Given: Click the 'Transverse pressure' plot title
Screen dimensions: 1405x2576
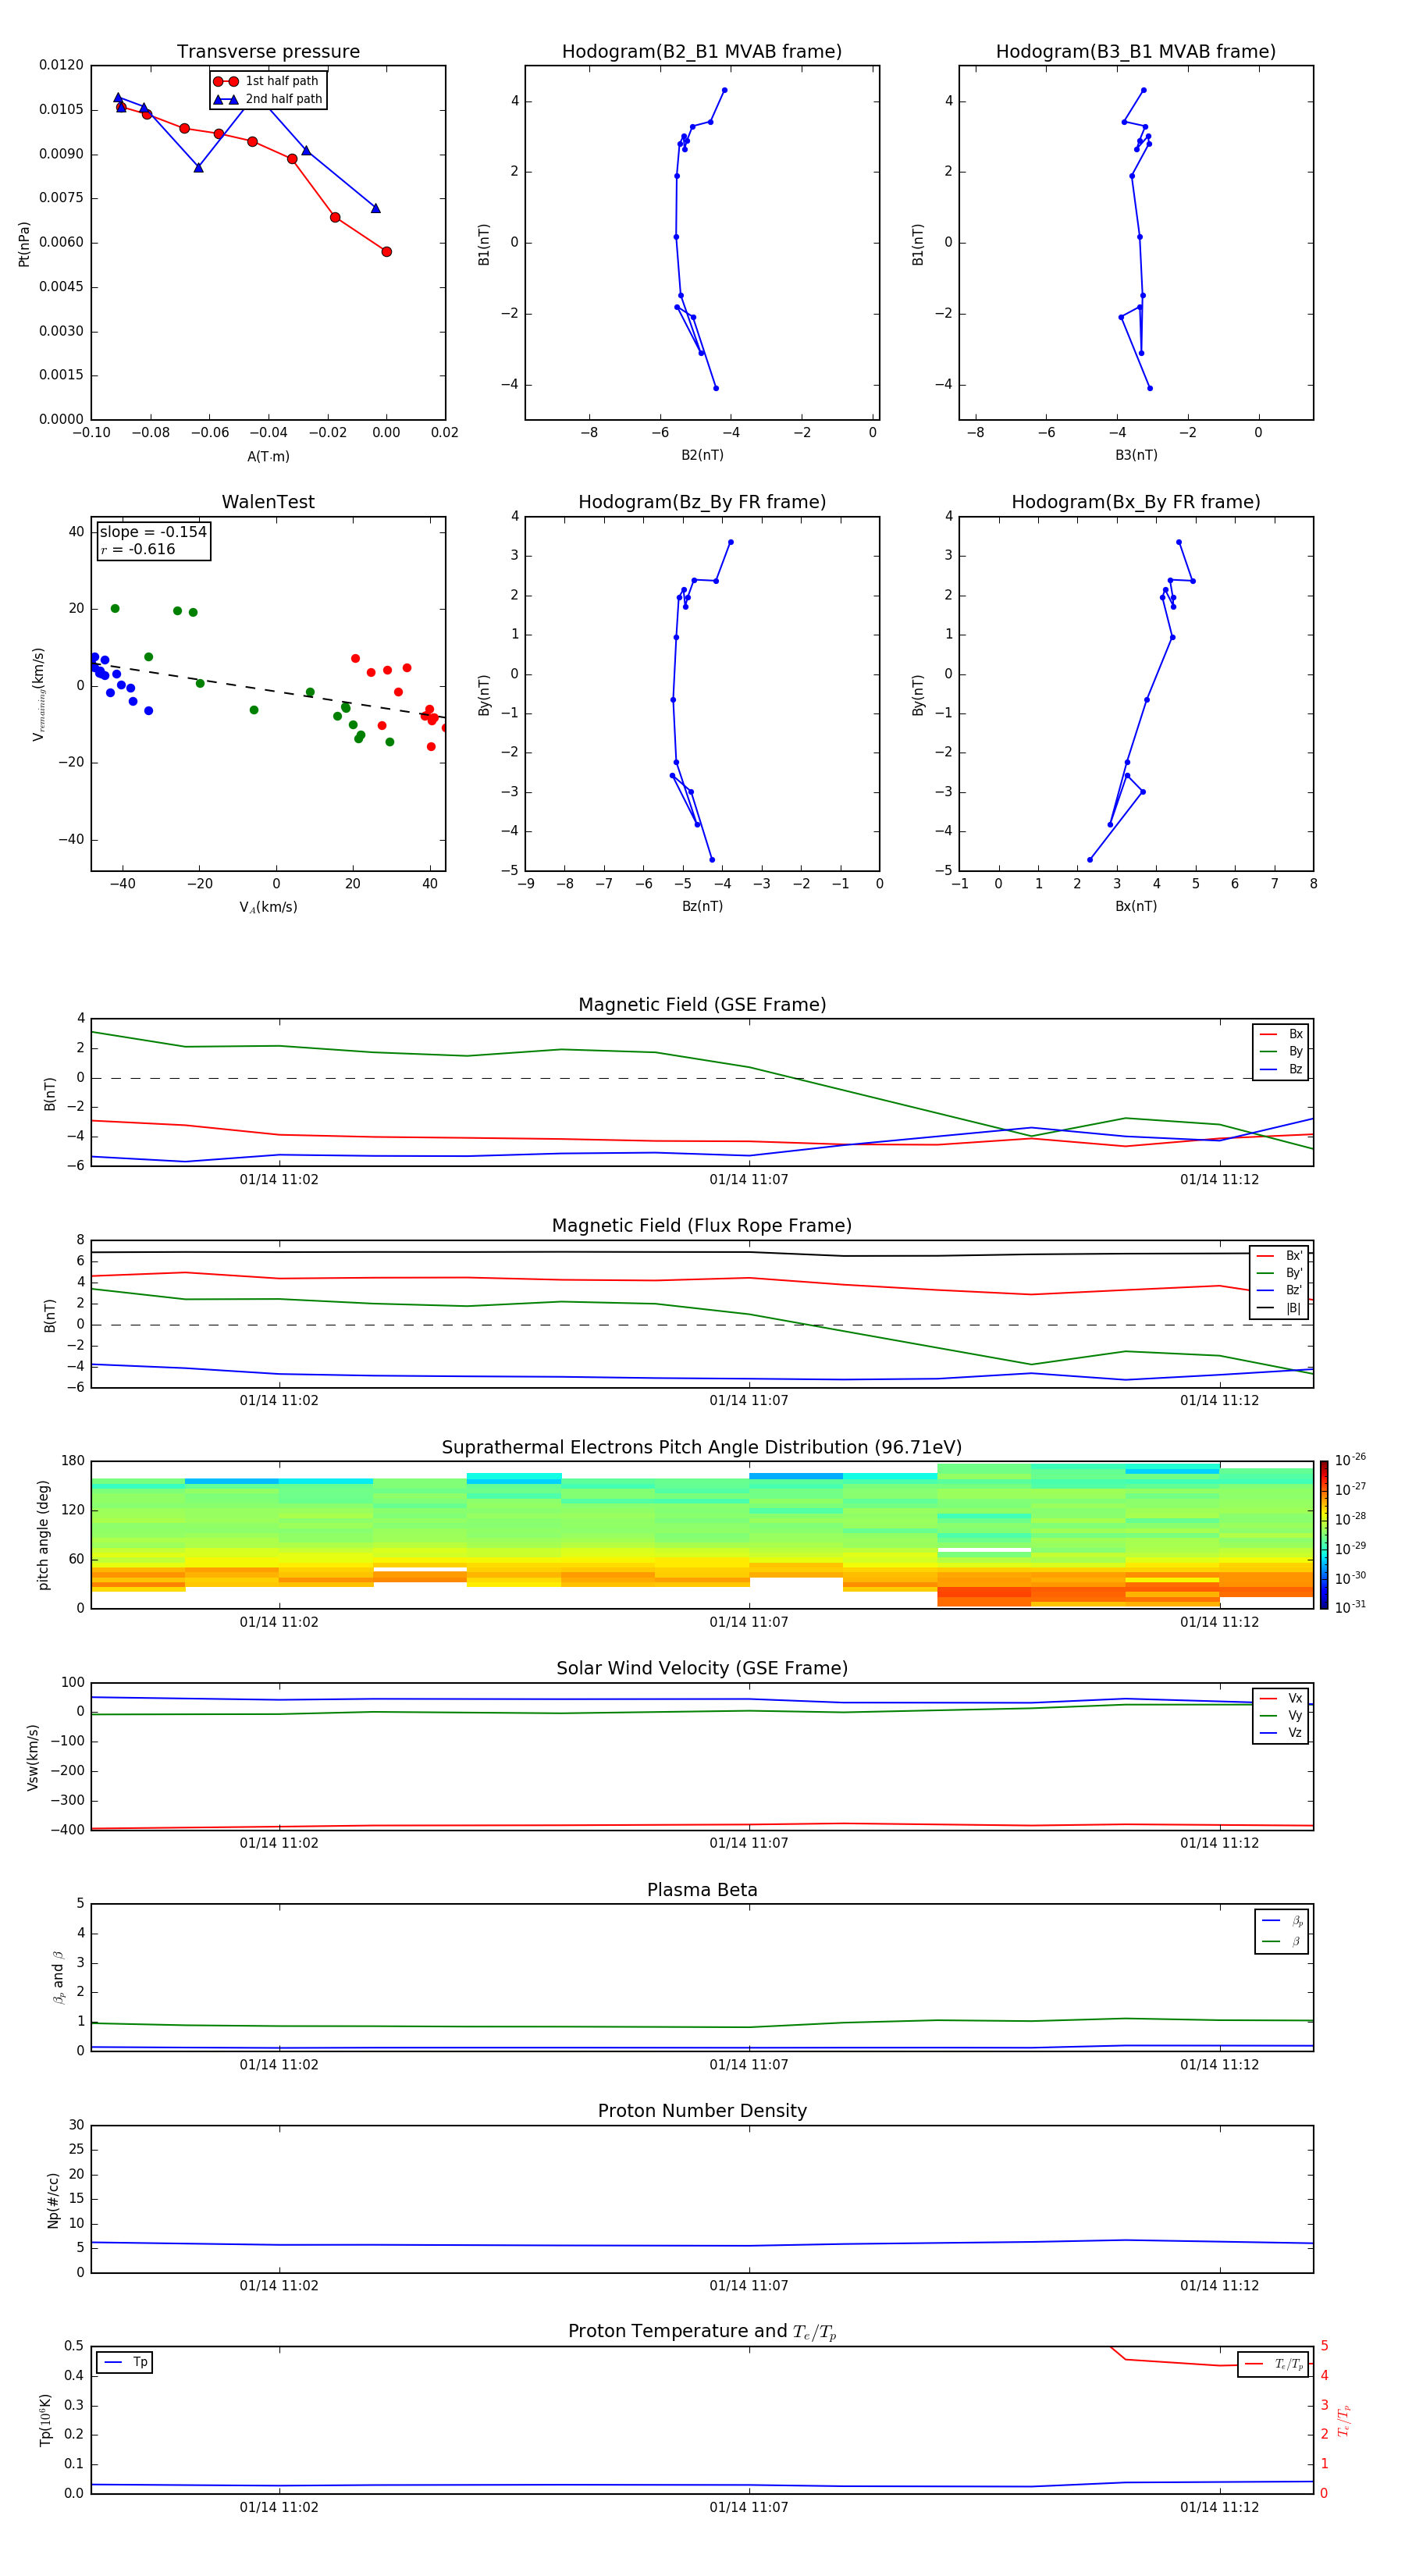Looking at the screenshot, I should click(x=268, y=52).
